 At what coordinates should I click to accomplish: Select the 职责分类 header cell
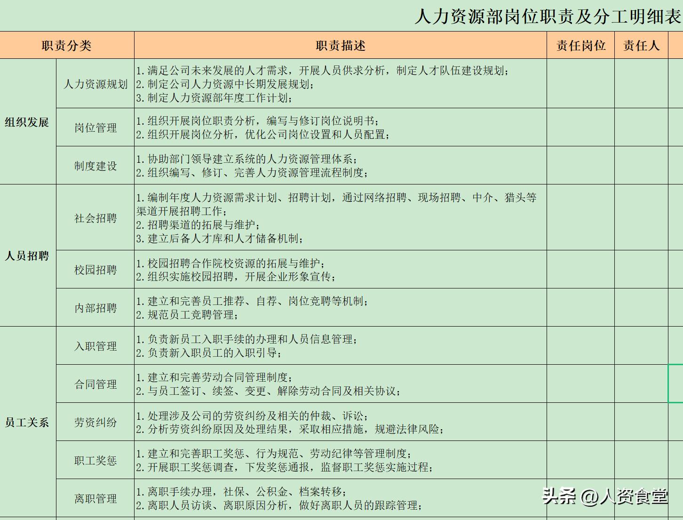click(x=67, y=46)
